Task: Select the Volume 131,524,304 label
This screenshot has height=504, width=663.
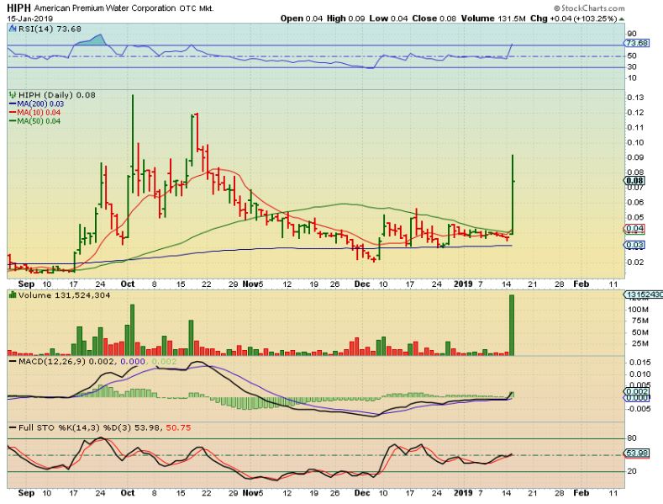Action: click(64, 295)
